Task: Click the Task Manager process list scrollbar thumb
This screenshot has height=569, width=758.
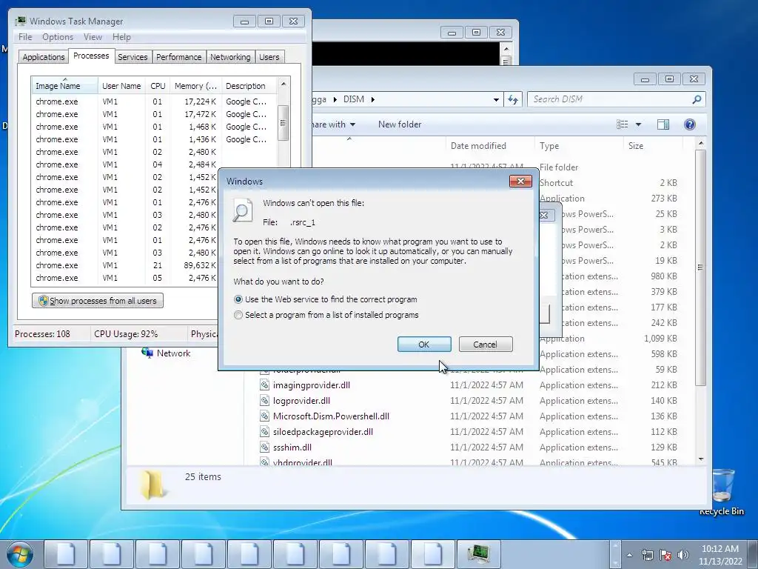Action: click(284, 123)
